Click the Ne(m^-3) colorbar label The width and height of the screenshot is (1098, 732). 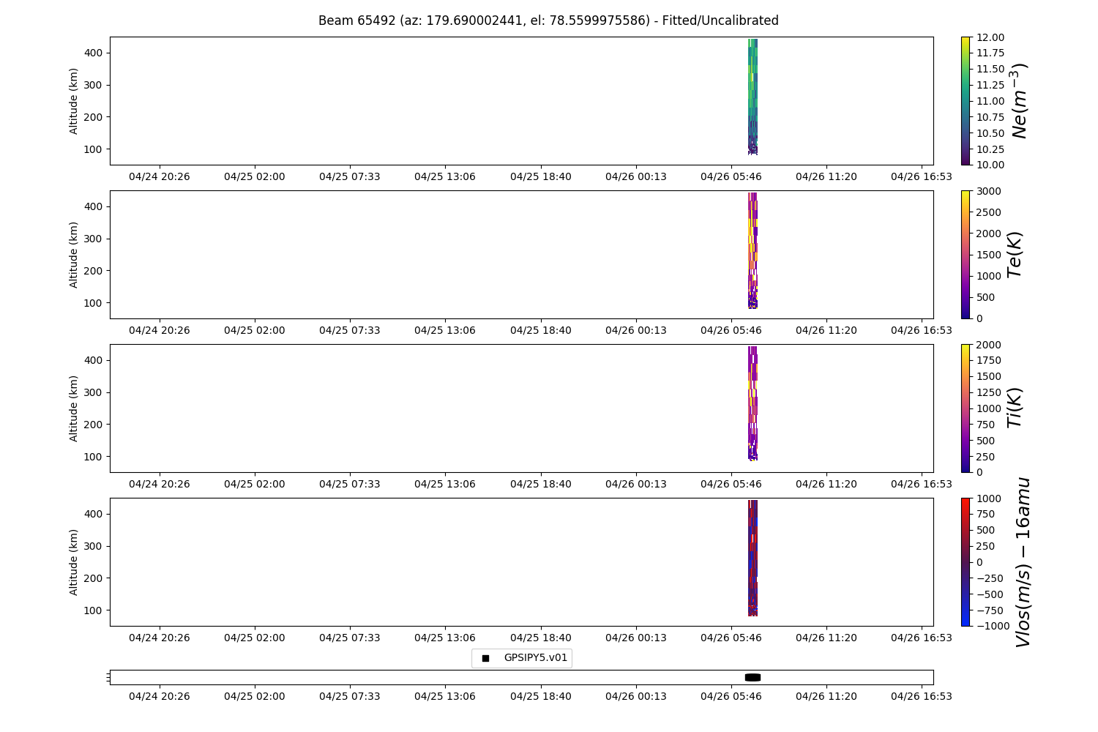(x=1019, y=101)
